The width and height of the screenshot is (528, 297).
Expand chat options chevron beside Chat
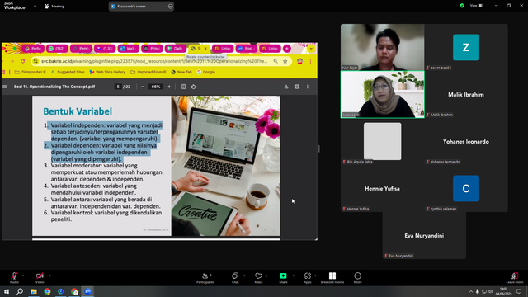click(x=244, y=276)
